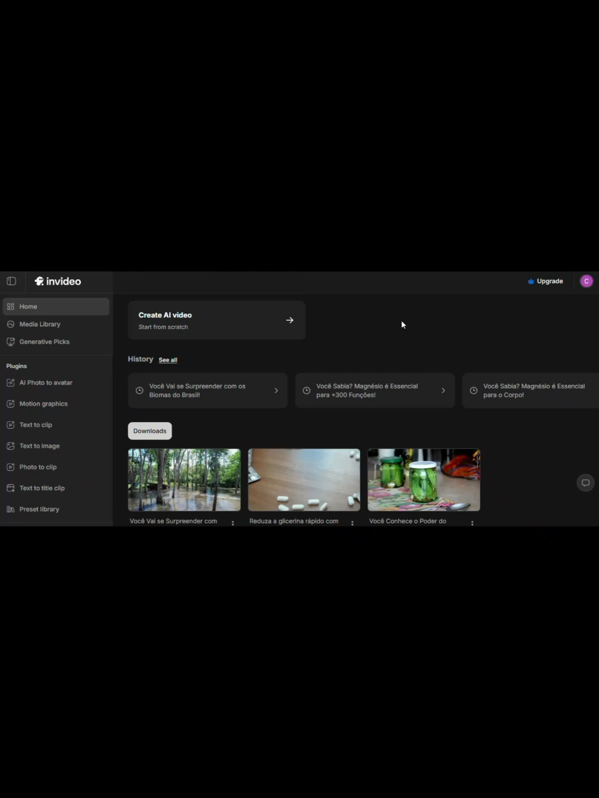Screen dimensions: 599x798
Task: Open options for Você Conhece o Poder video
Action: tap(472, 523)
